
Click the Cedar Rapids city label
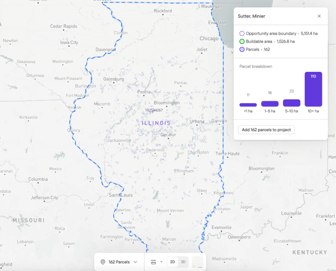(x=64, y=26)
